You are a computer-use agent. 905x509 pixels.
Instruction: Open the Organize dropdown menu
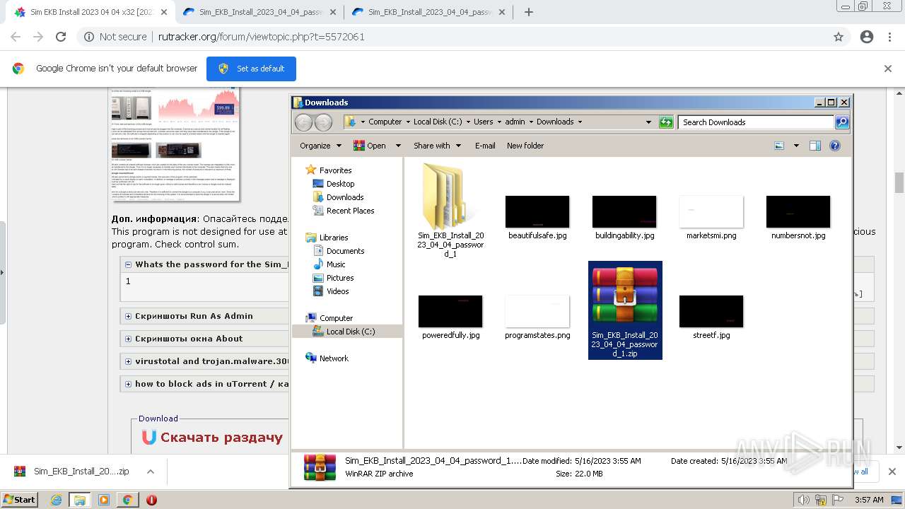[x=321, y=146]
